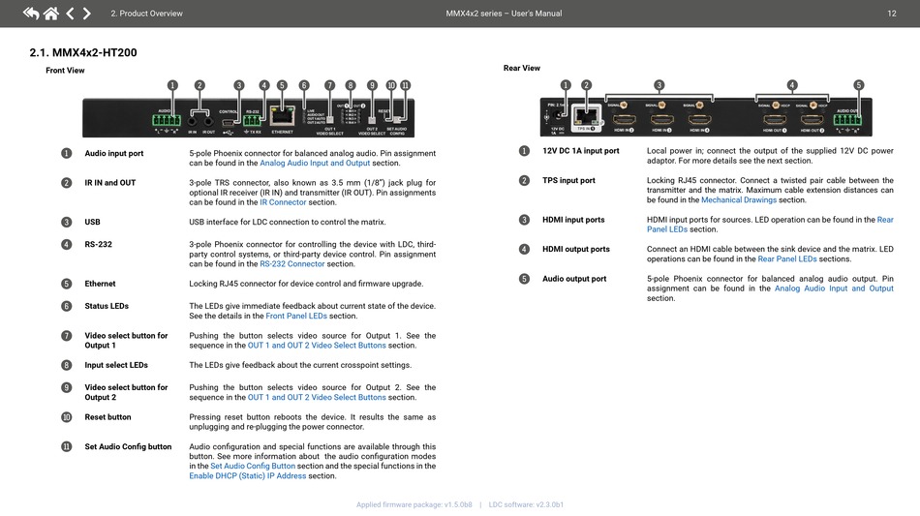Select the 'Audio output port' item title

[574, 279]
